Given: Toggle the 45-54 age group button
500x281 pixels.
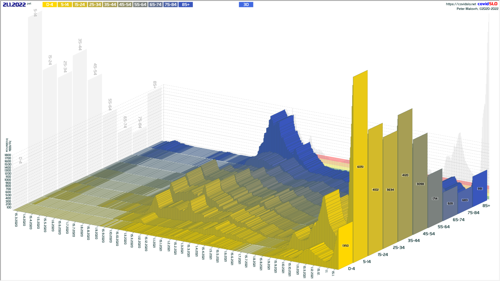Looking at the screenshot, I should 125,5.
